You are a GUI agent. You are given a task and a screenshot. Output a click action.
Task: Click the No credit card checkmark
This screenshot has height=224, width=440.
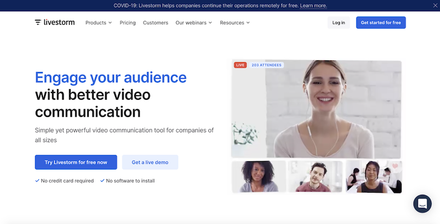pos(37,181)
